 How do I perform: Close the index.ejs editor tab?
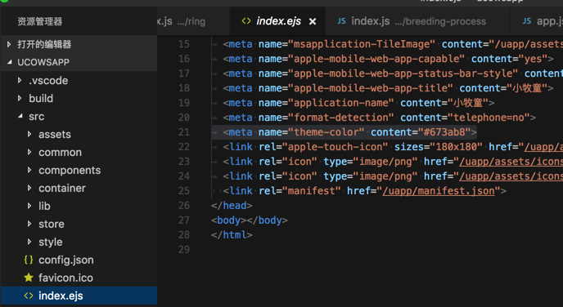coord(313,22)
